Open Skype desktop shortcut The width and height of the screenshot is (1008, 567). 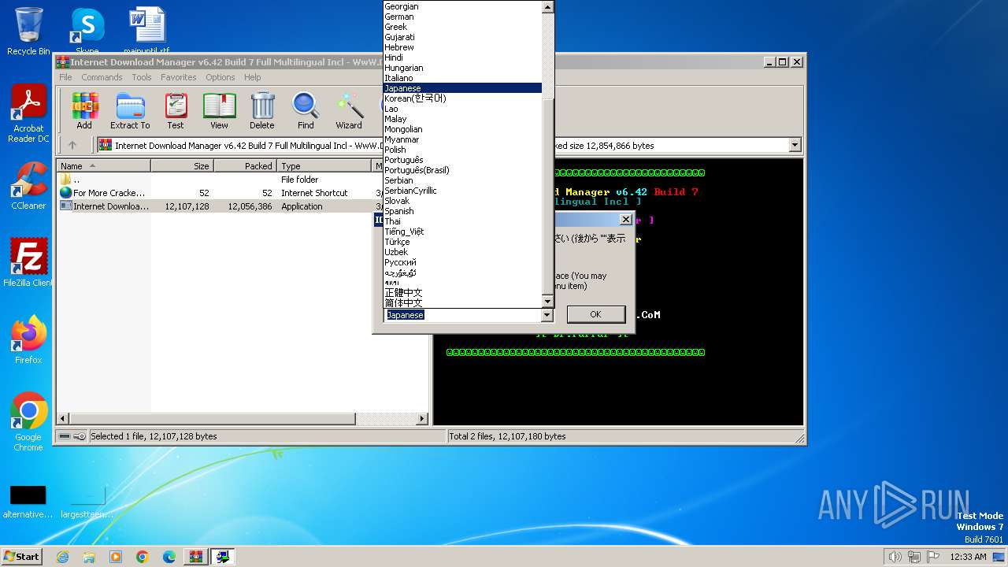(x=87, y=31)
